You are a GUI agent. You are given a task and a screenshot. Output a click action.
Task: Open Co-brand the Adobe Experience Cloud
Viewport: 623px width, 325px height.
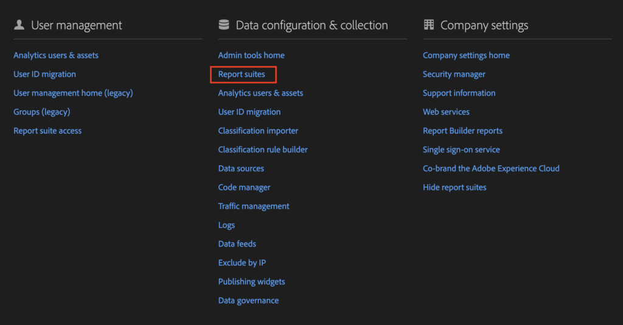pyautogui.click(x=491, y=168)
